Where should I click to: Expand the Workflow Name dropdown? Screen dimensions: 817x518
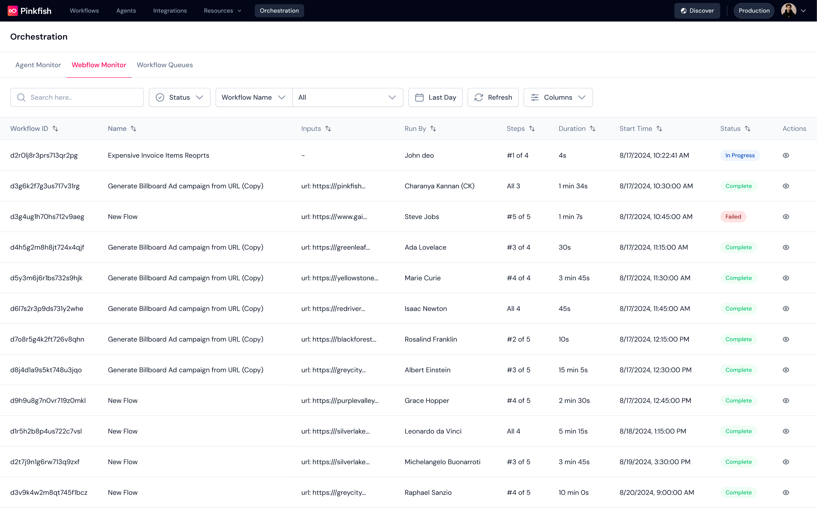tap(254, 97)
